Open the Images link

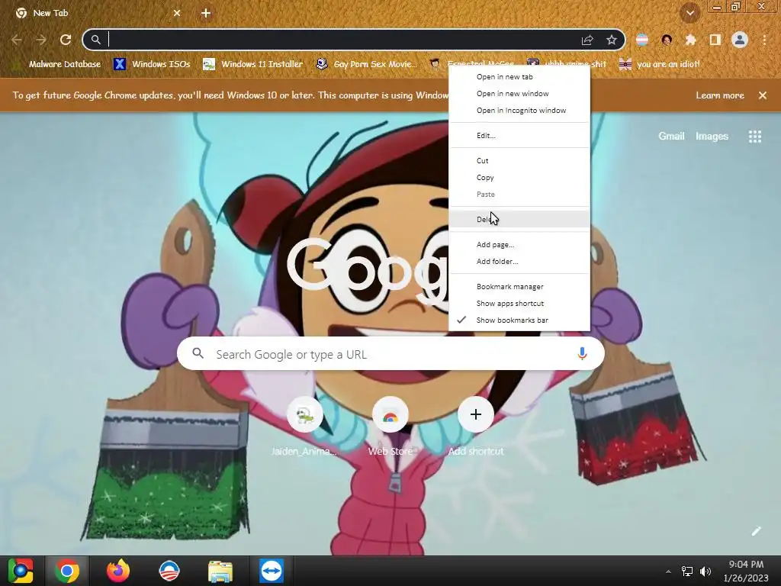712,136
